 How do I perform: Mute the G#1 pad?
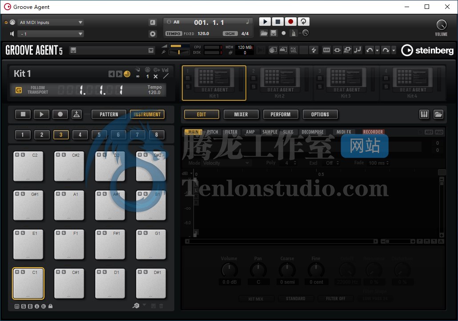pyautogui.click(x=17, y=194)
